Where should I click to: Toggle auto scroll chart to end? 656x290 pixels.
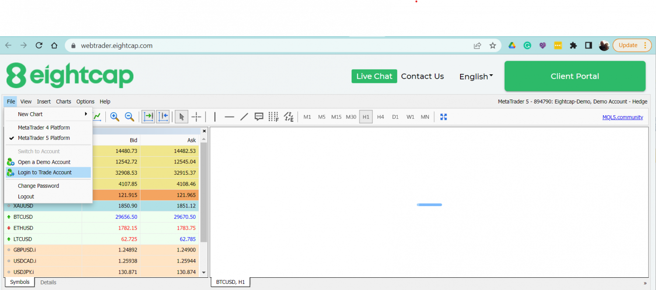(148, 117)
